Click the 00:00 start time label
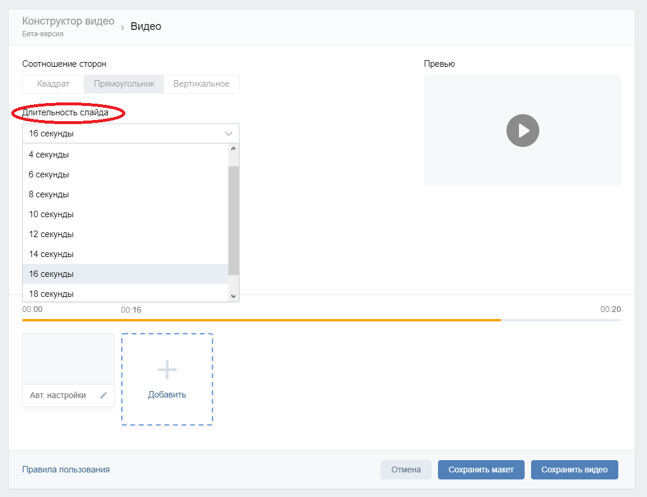Image resolution: width=647 pixels, height=497 pixels. click(32, 309)
